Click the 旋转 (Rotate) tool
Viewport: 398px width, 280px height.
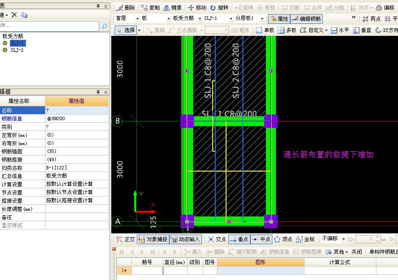tap(219, 8)
